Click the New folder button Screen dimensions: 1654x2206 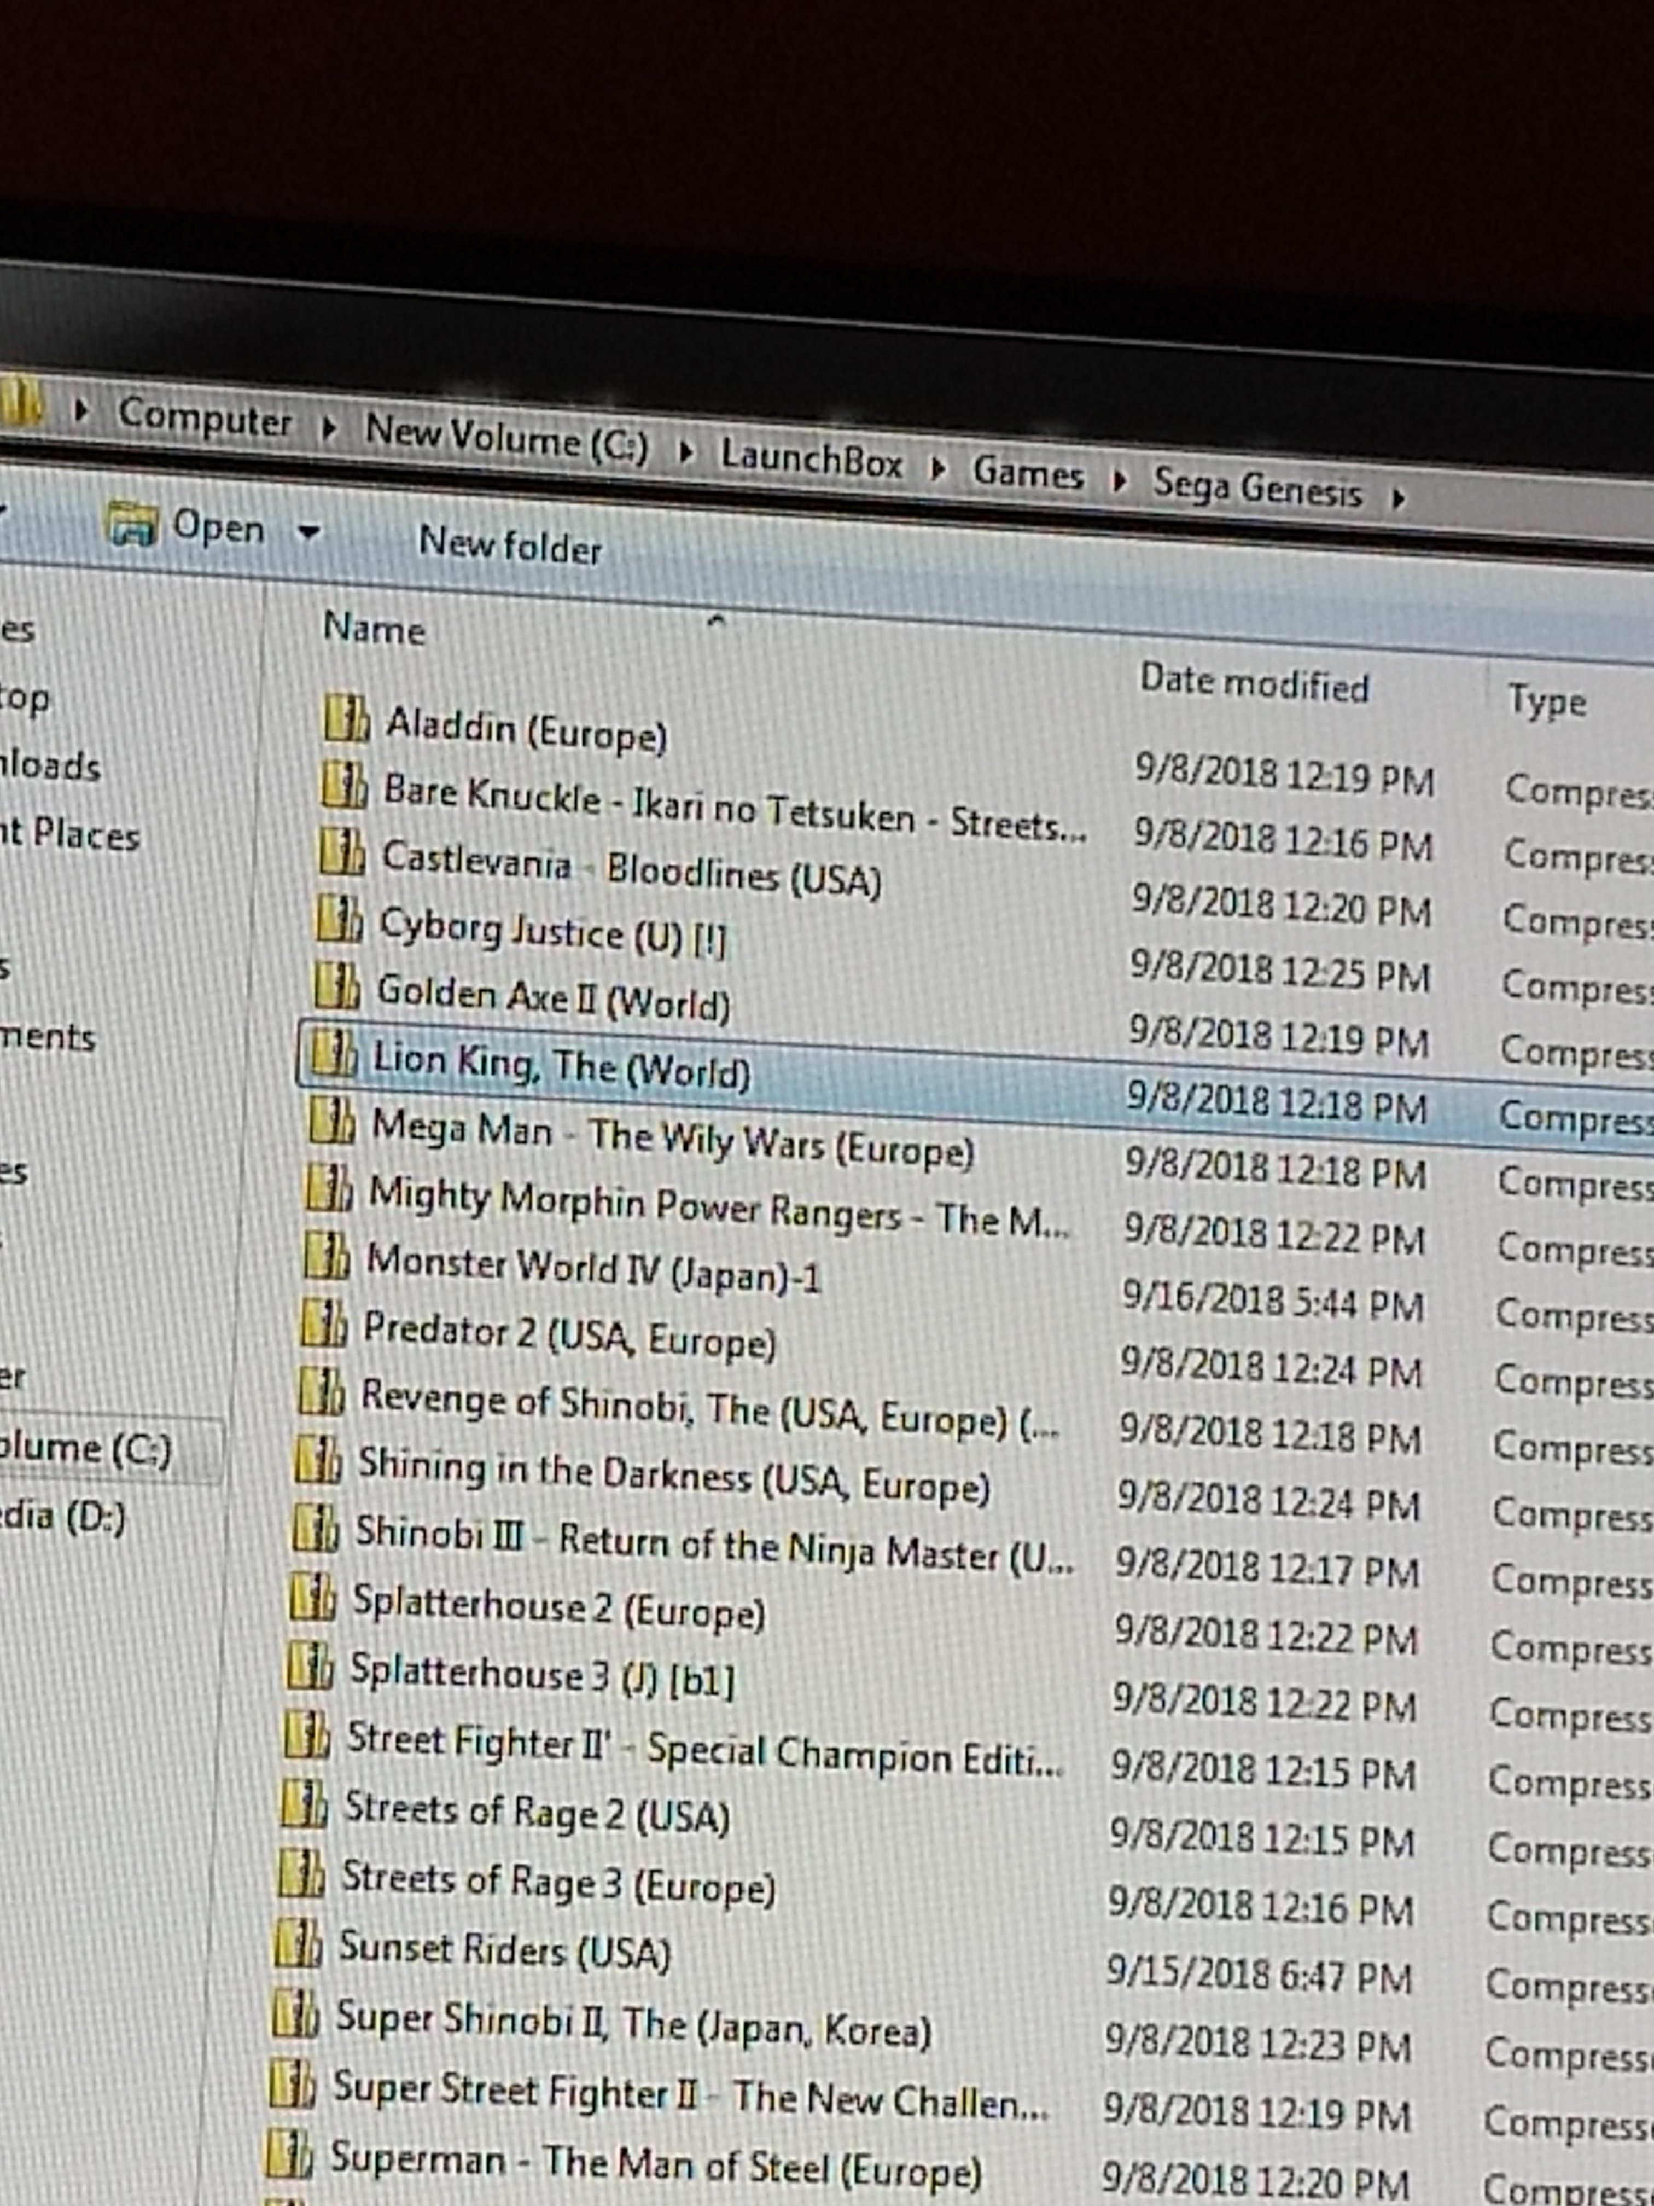(509, 545)
